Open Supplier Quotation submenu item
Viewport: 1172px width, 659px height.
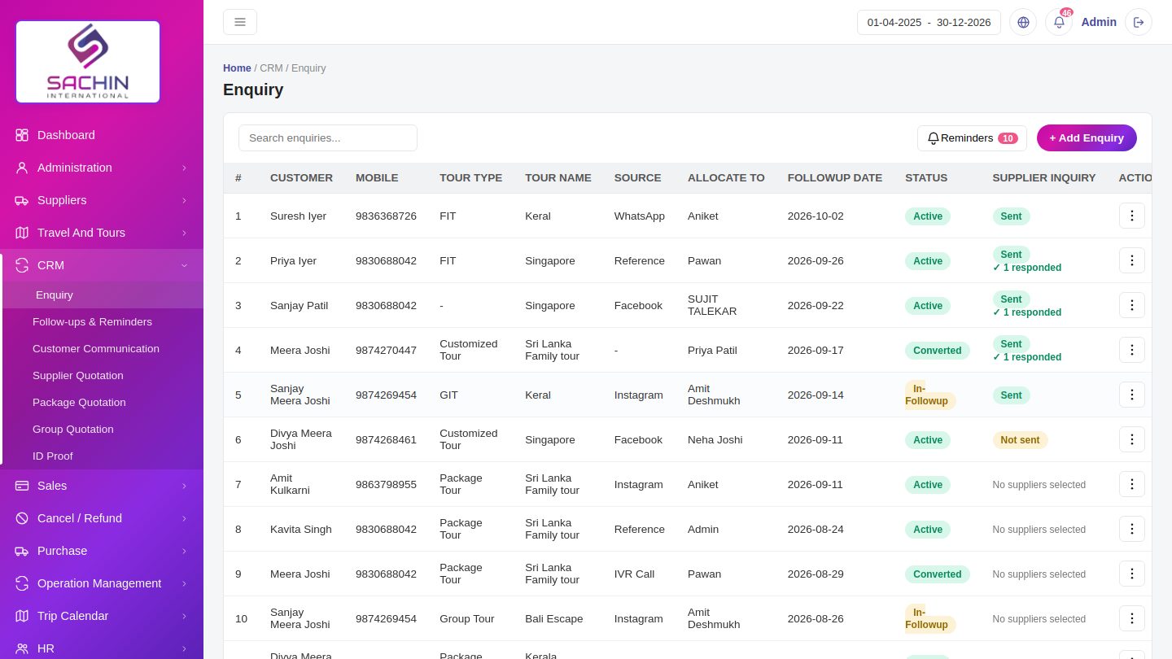click(x=102, y=375)
